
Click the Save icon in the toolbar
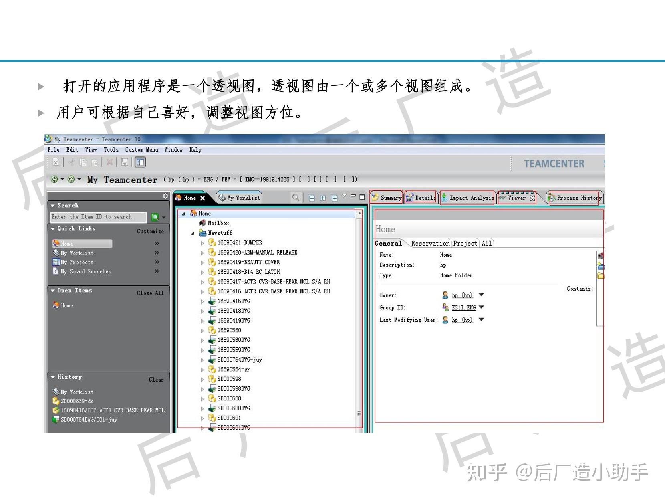[125, 162]
